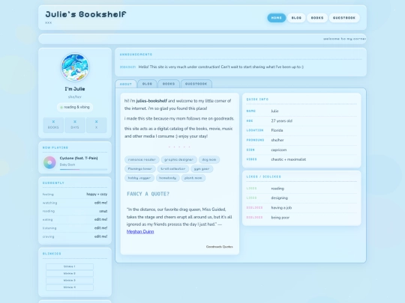Click the 'Fancy a Quote?' heading

pos(148,194)
